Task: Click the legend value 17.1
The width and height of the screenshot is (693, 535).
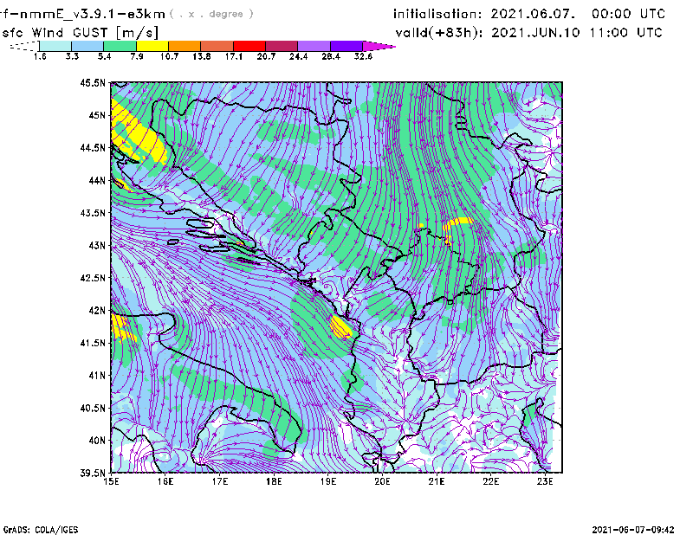Action: (234, 56)
